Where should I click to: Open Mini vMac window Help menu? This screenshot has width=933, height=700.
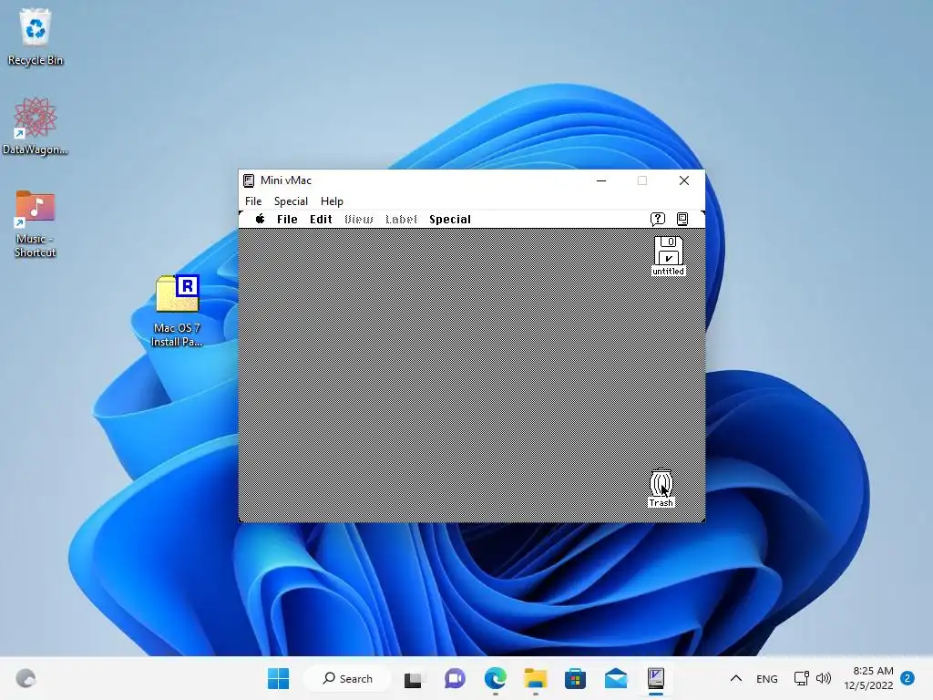(332, 201)
